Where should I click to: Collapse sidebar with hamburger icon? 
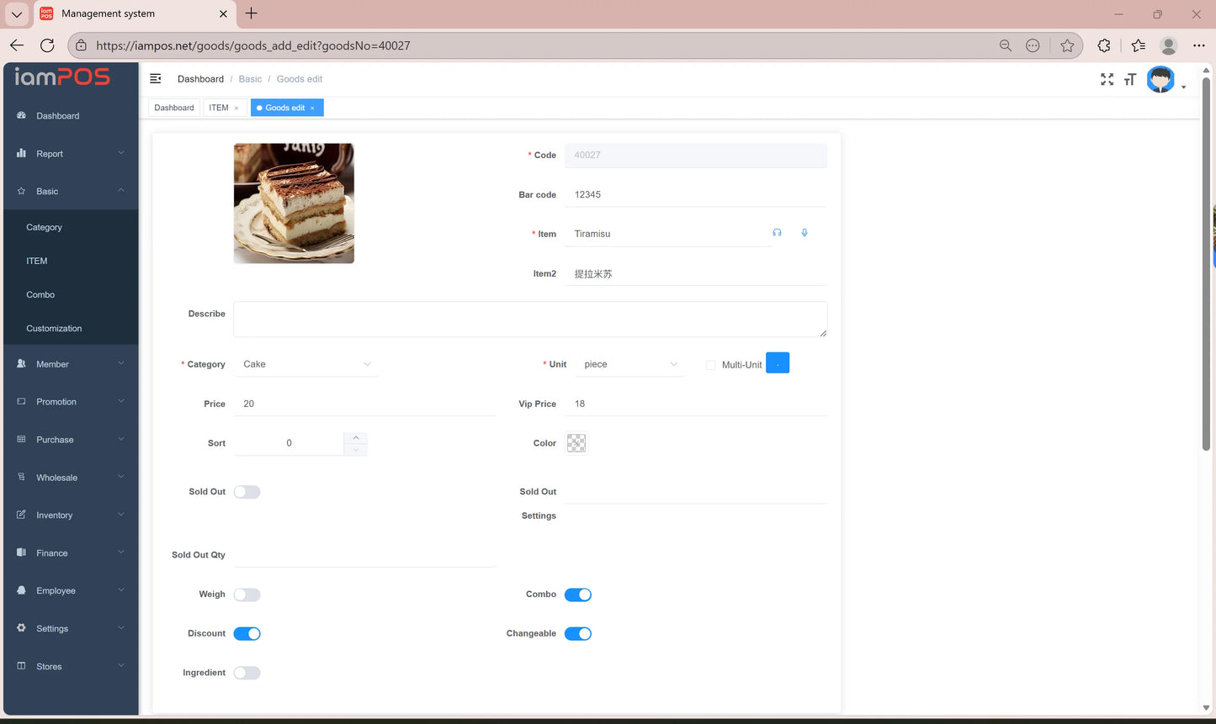click(x=155, y=78)
